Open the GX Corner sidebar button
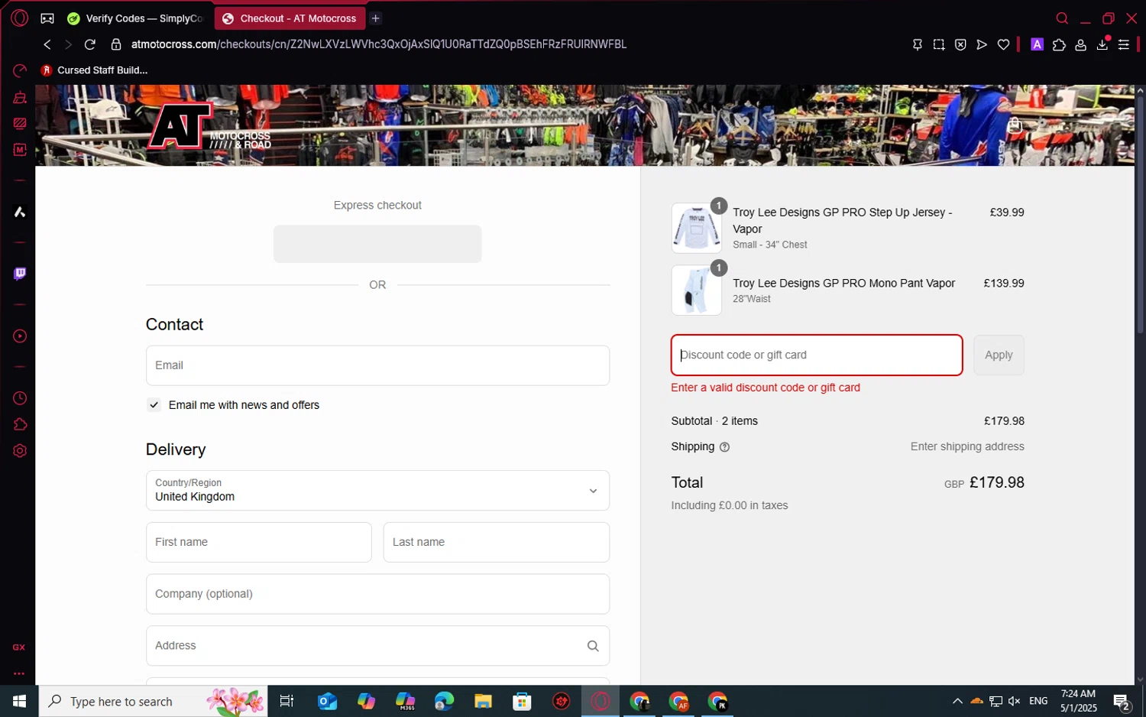 (x=19, y=647)
